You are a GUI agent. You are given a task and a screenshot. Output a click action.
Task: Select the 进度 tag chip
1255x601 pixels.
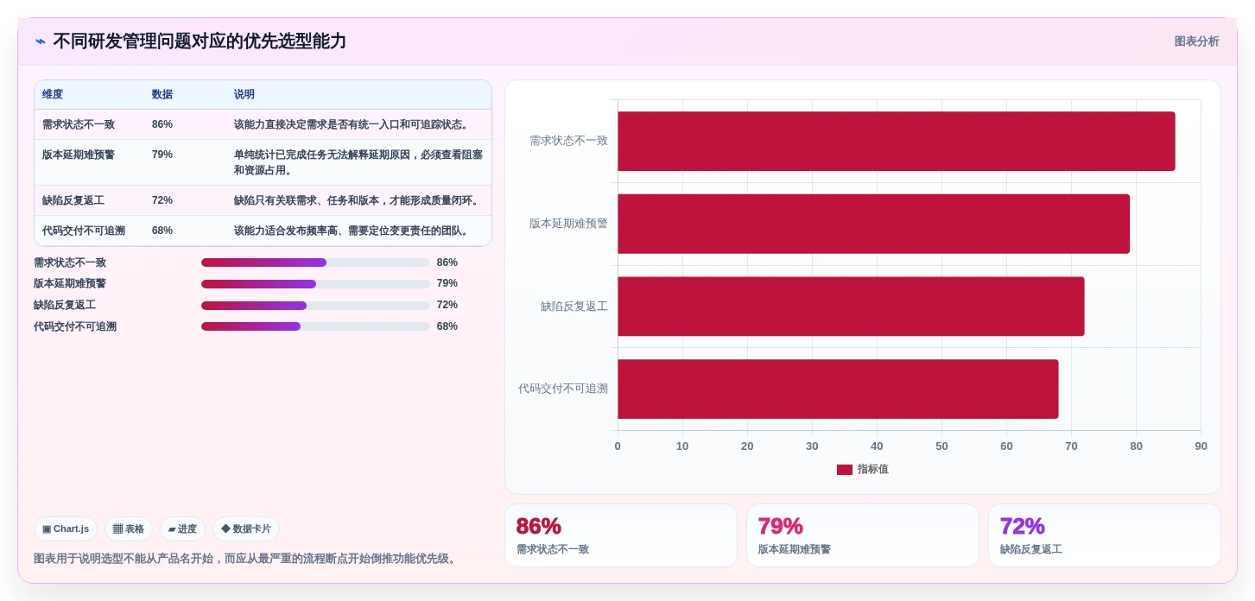(182, 528)
